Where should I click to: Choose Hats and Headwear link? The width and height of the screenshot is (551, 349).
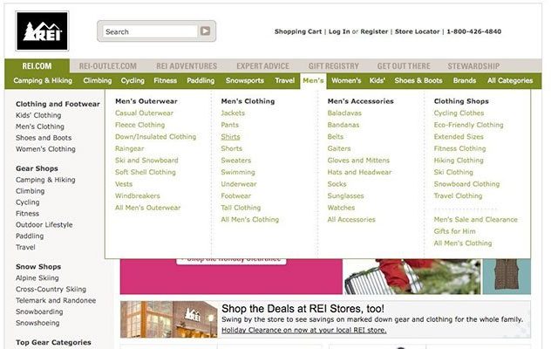pos(359,172)
